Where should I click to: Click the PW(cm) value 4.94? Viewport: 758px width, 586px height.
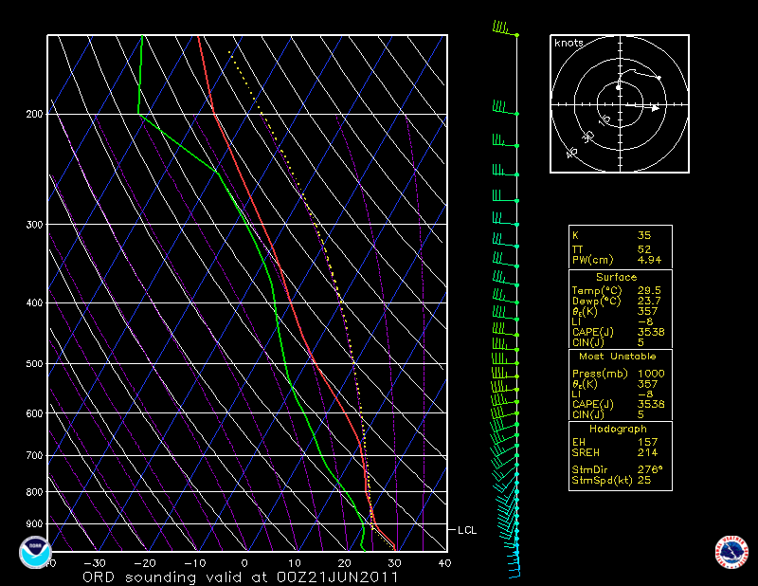[x=649, y=260]
